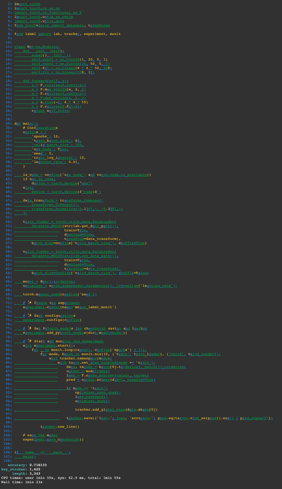Click the optimizer = optim.Adam line
The image size is (282, 489).
100,286
